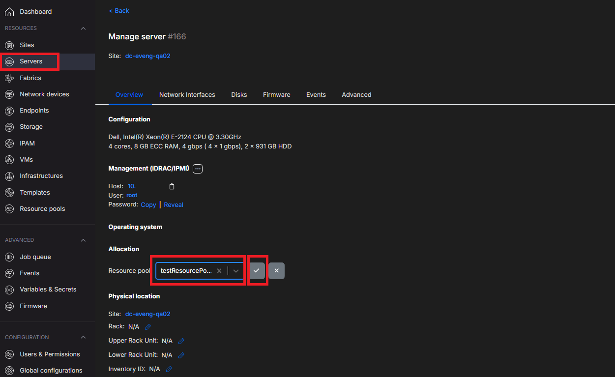Switch to the Firmware tab
Viewport: 615px width, 377px height.
(276, 95)
